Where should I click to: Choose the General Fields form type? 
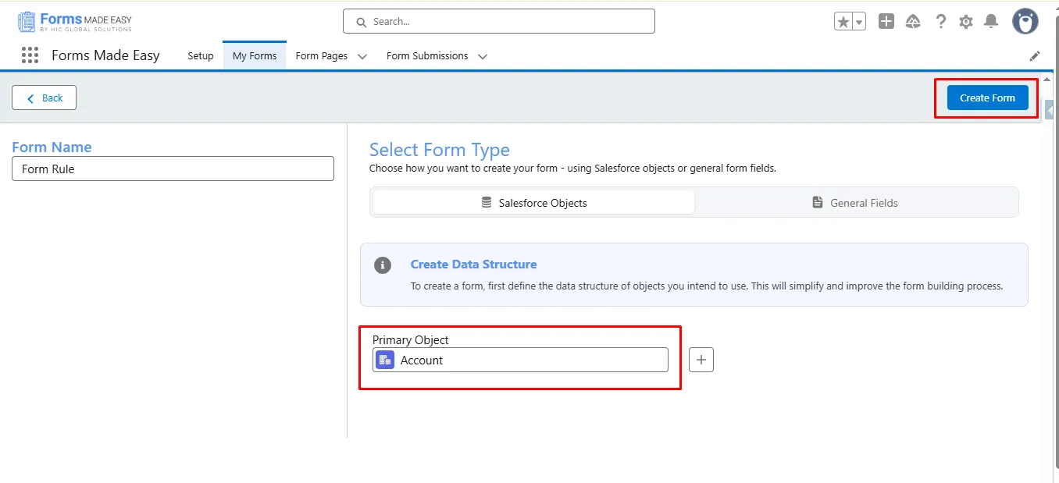tap(856, 203)
